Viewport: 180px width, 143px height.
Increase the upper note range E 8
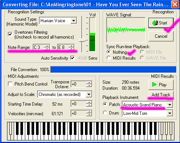click(x=71, y=46)
